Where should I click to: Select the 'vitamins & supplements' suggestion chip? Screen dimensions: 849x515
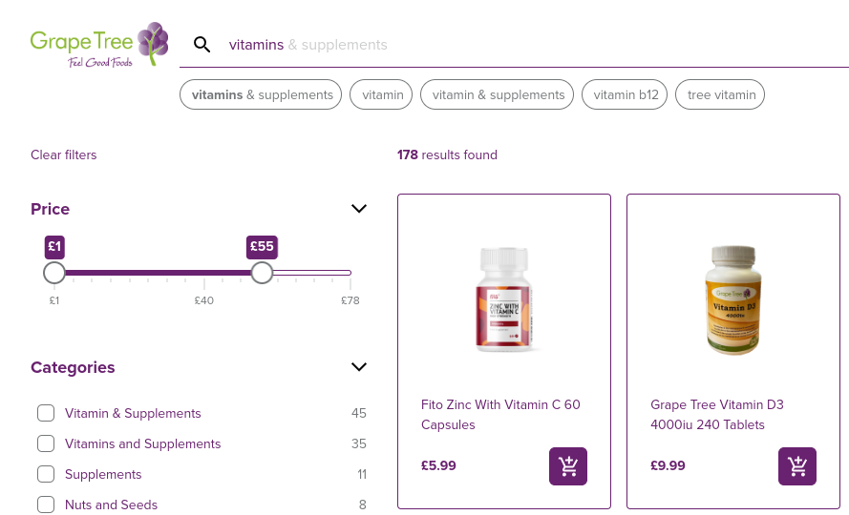(x=262, y=94)
